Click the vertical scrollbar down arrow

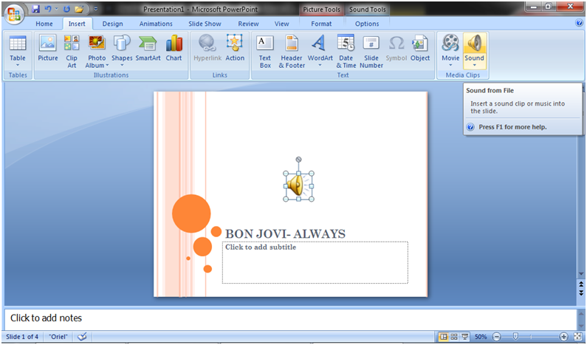click(581, 274)
